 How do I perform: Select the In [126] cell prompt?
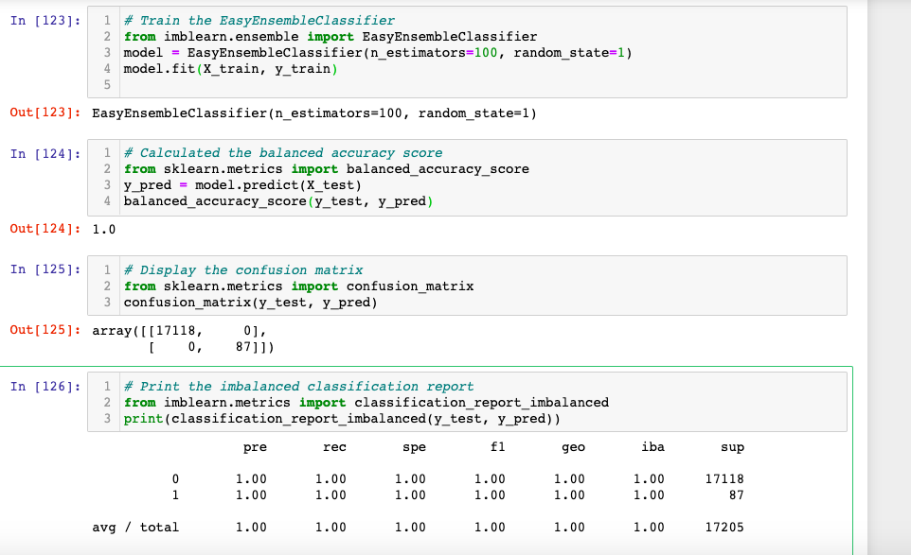point(45,387)
